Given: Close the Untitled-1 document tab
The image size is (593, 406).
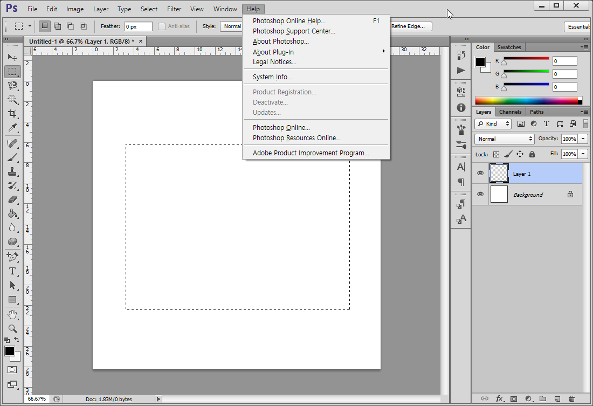Looking at the screenshot, I should coord(141,41).
